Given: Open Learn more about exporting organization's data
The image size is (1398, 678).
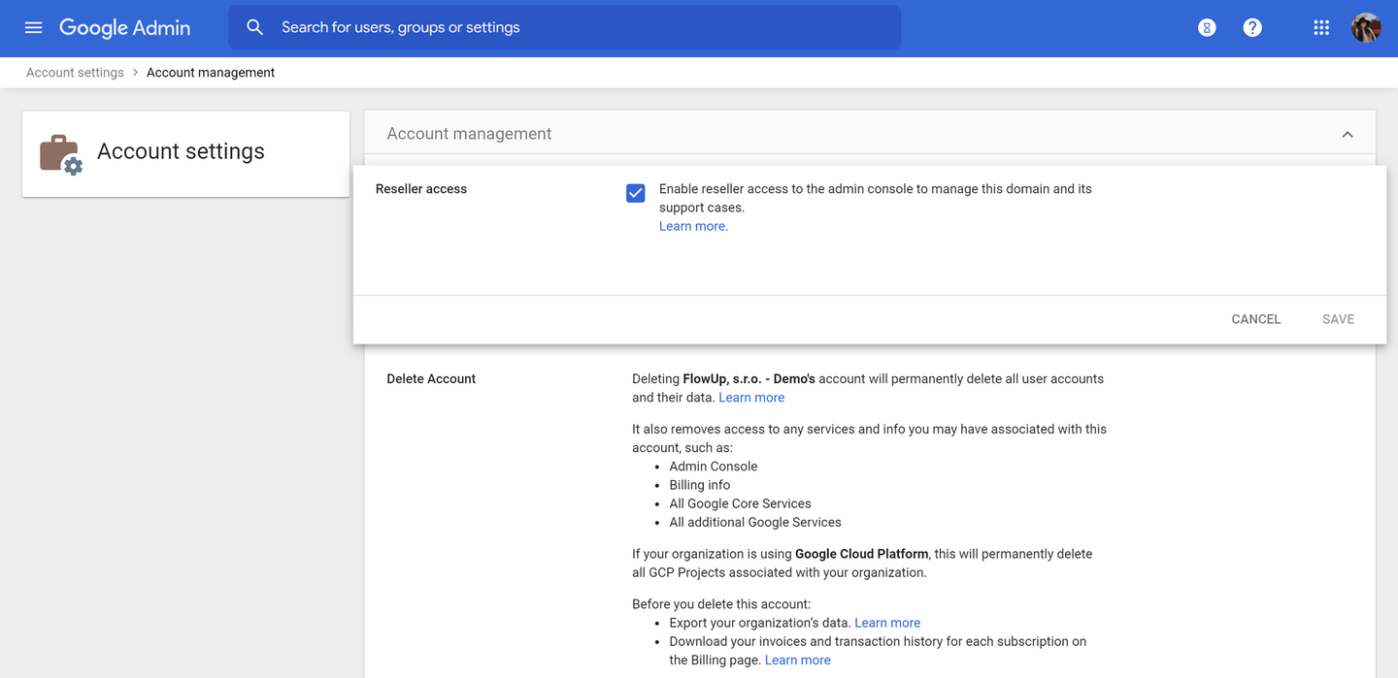Looking at the screenshot, I should click(x=887, y=623).
